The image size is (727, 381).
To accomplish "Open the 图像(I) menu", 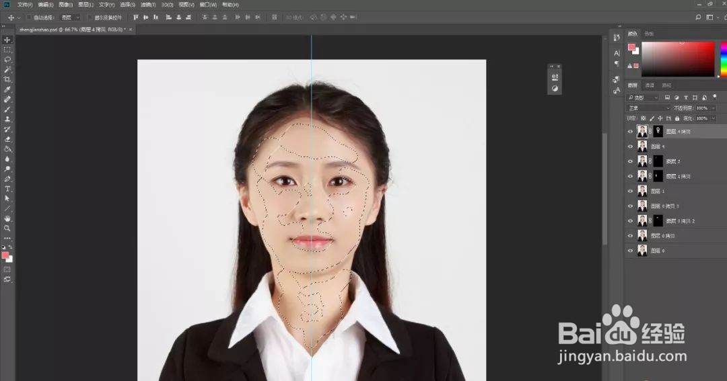I will pos(66,5).
